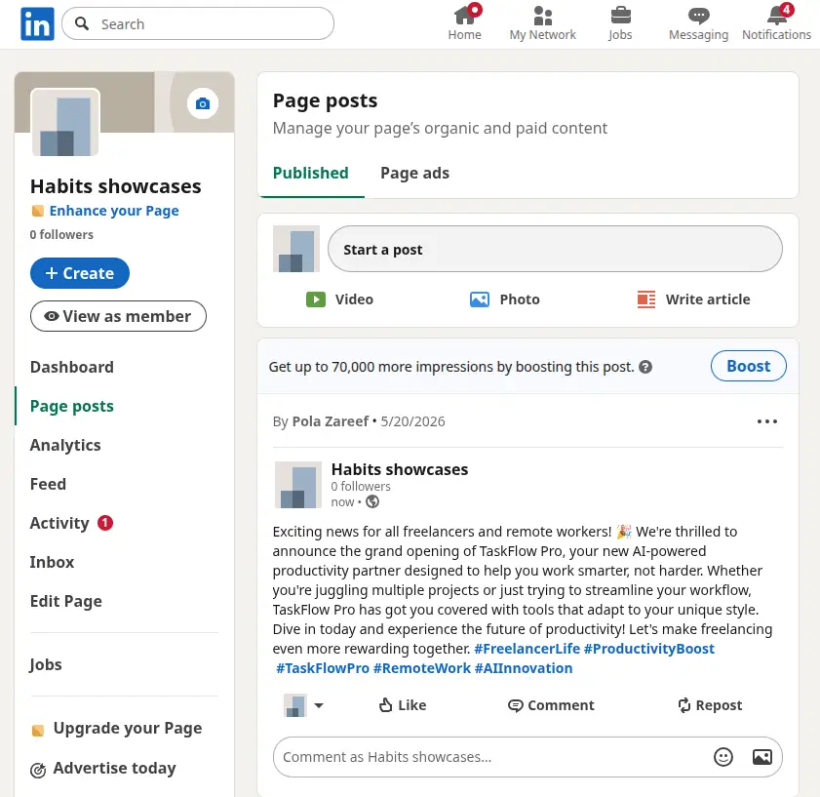
Task: Open Jobs in the sidebar
Action: click(x=46, y=664)
